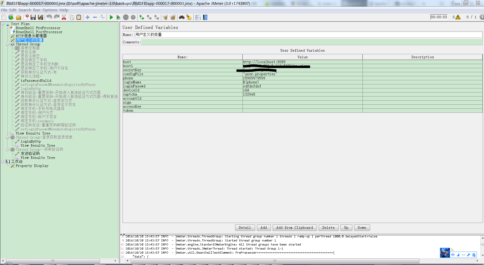Click the Close test plan icon
The width and height of the screenshot is (484, 265).
(x=26, y=17)
